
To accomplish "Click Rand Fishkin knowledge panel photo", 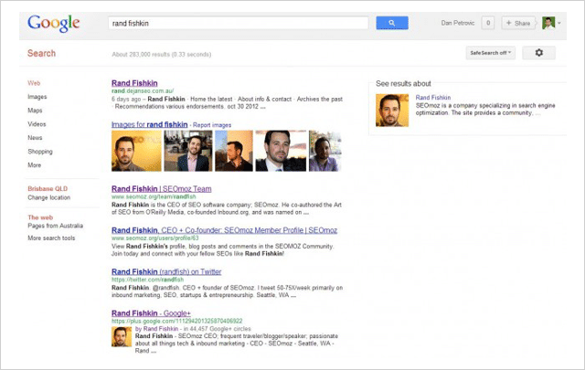I will point(392,110).
